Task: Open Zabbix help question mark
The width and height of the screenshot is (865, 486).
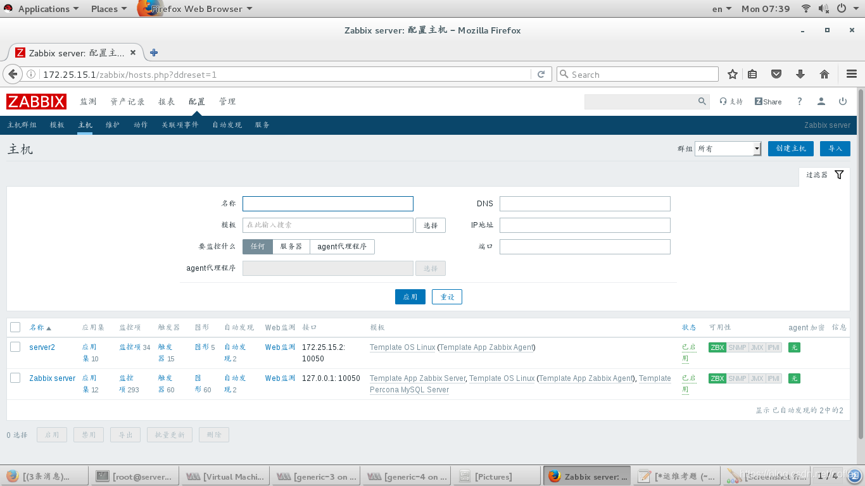Action: click(x=800, y=101)
